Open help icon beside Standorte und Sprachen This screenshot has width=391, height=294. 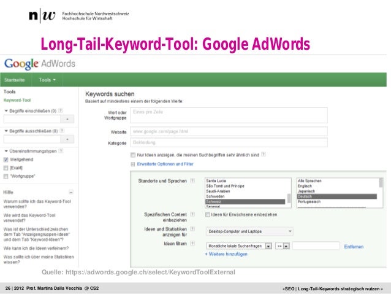point(192,180)
